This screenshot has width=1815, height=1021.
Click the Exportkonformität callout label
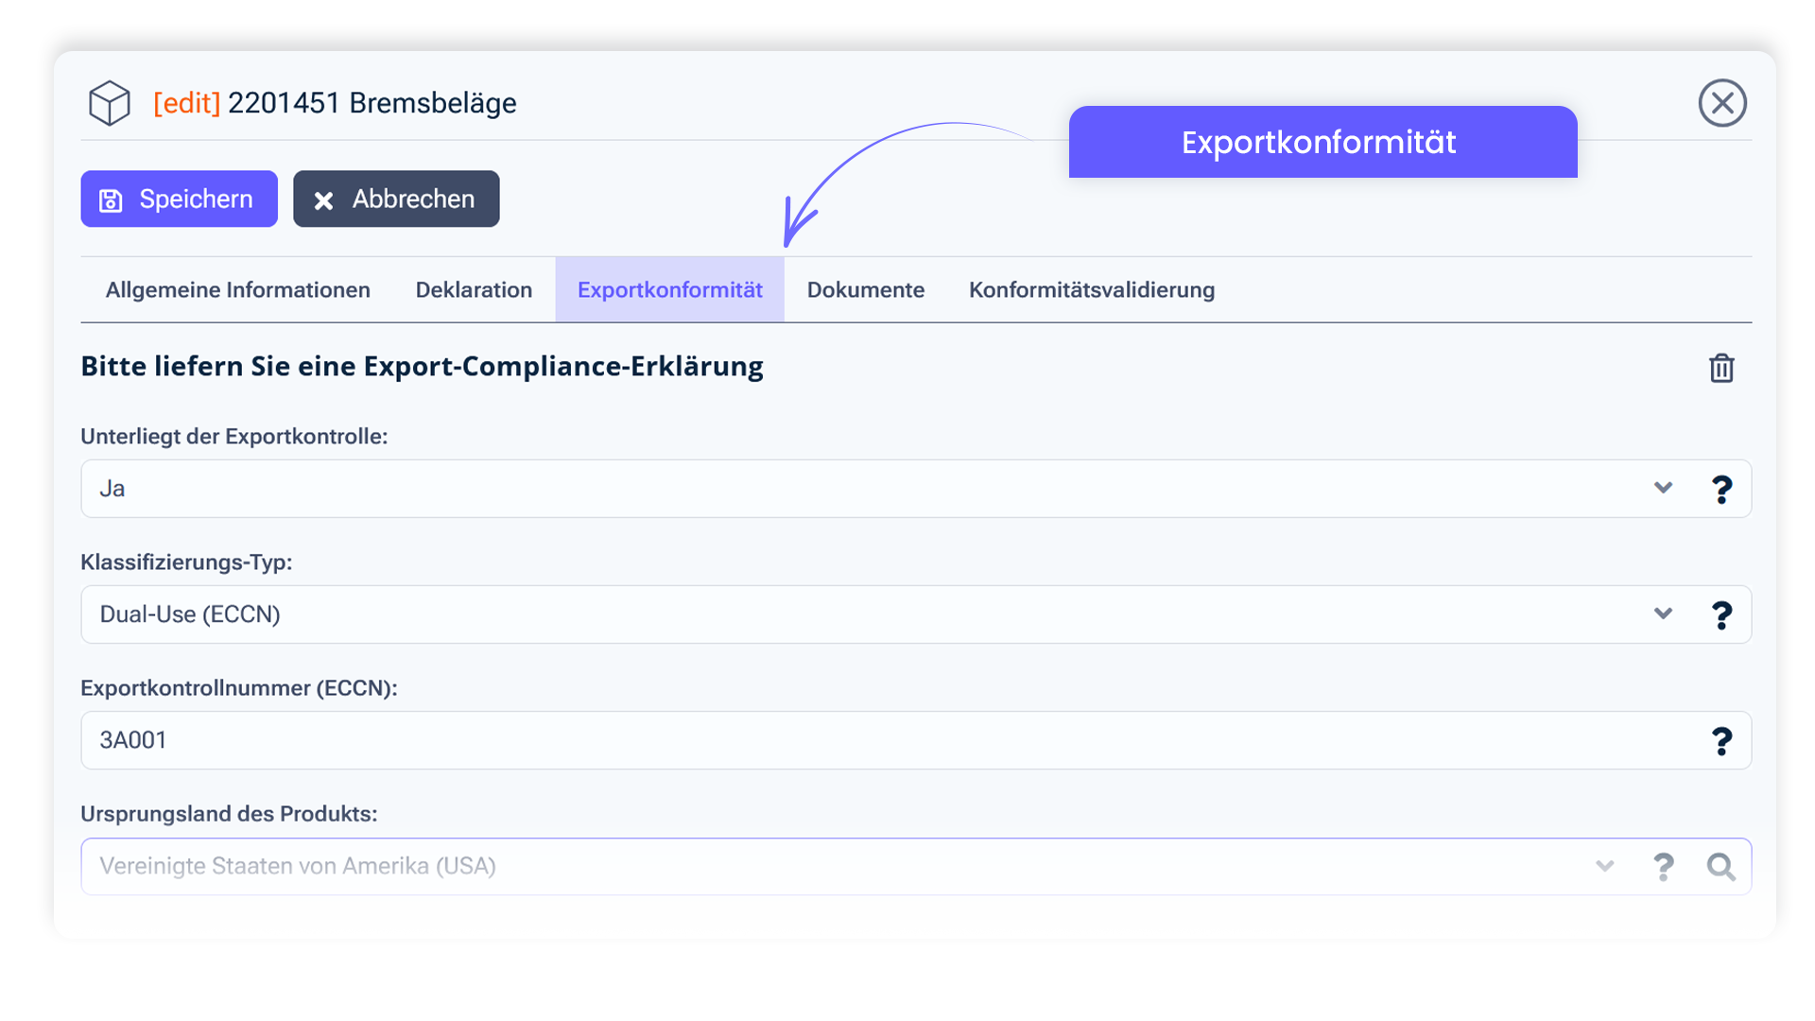1322,142
